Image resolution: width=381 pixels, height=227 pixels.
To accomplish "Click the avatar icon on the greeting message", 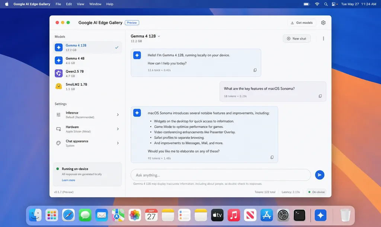I will click(137, 55).
